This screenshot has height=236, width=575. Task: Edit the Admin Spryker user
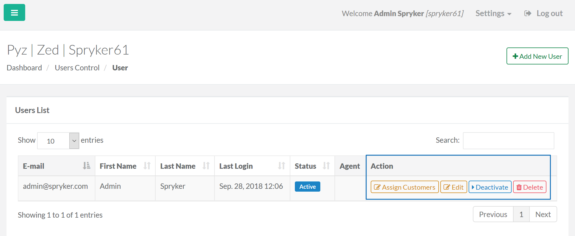click(x=454, y=187)
